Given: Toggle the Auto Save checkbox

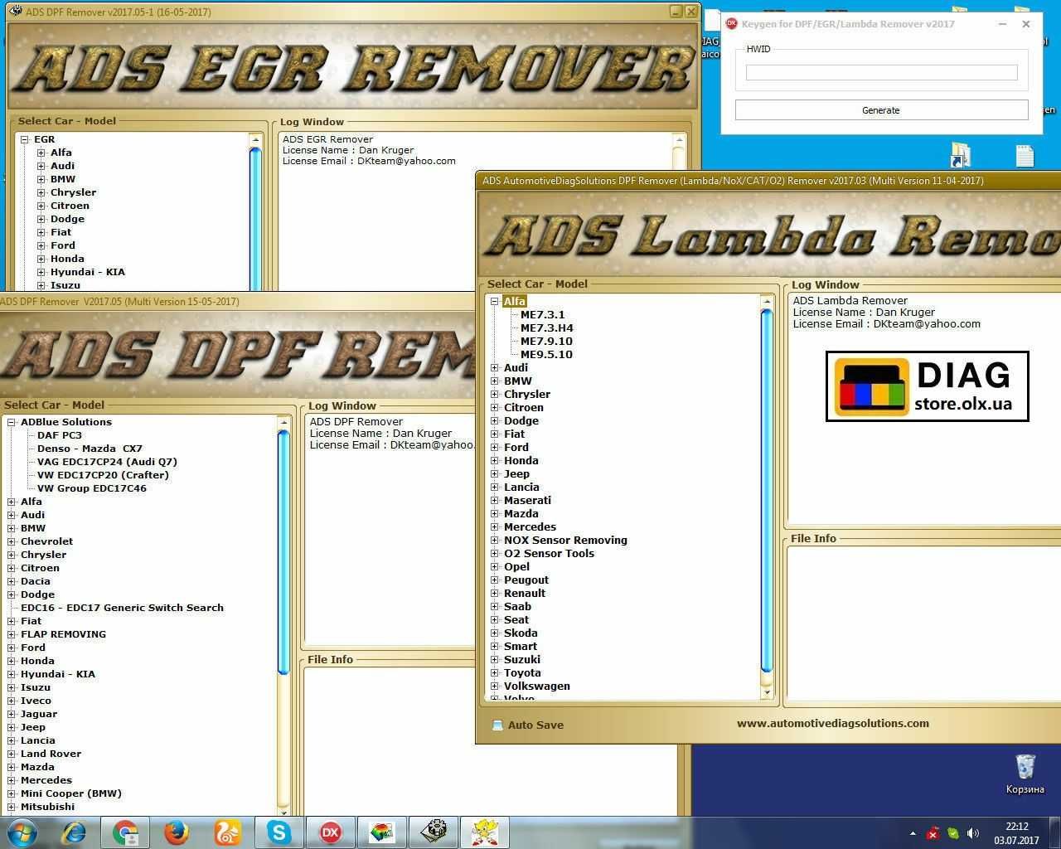Looking at the screenshot, I should coord(497,725).
